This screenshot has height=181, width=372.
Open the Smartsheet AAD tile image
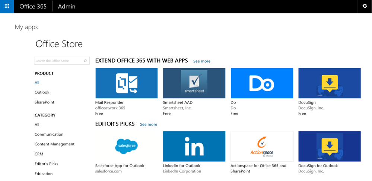click(194, 83)
